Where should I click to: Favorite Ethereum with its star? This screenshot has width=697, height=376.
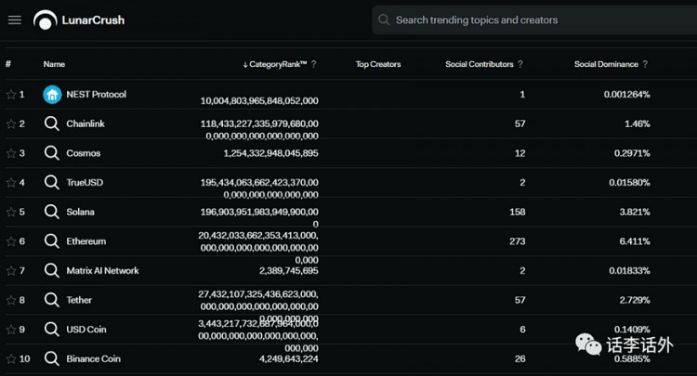click(x=10, y=241)
